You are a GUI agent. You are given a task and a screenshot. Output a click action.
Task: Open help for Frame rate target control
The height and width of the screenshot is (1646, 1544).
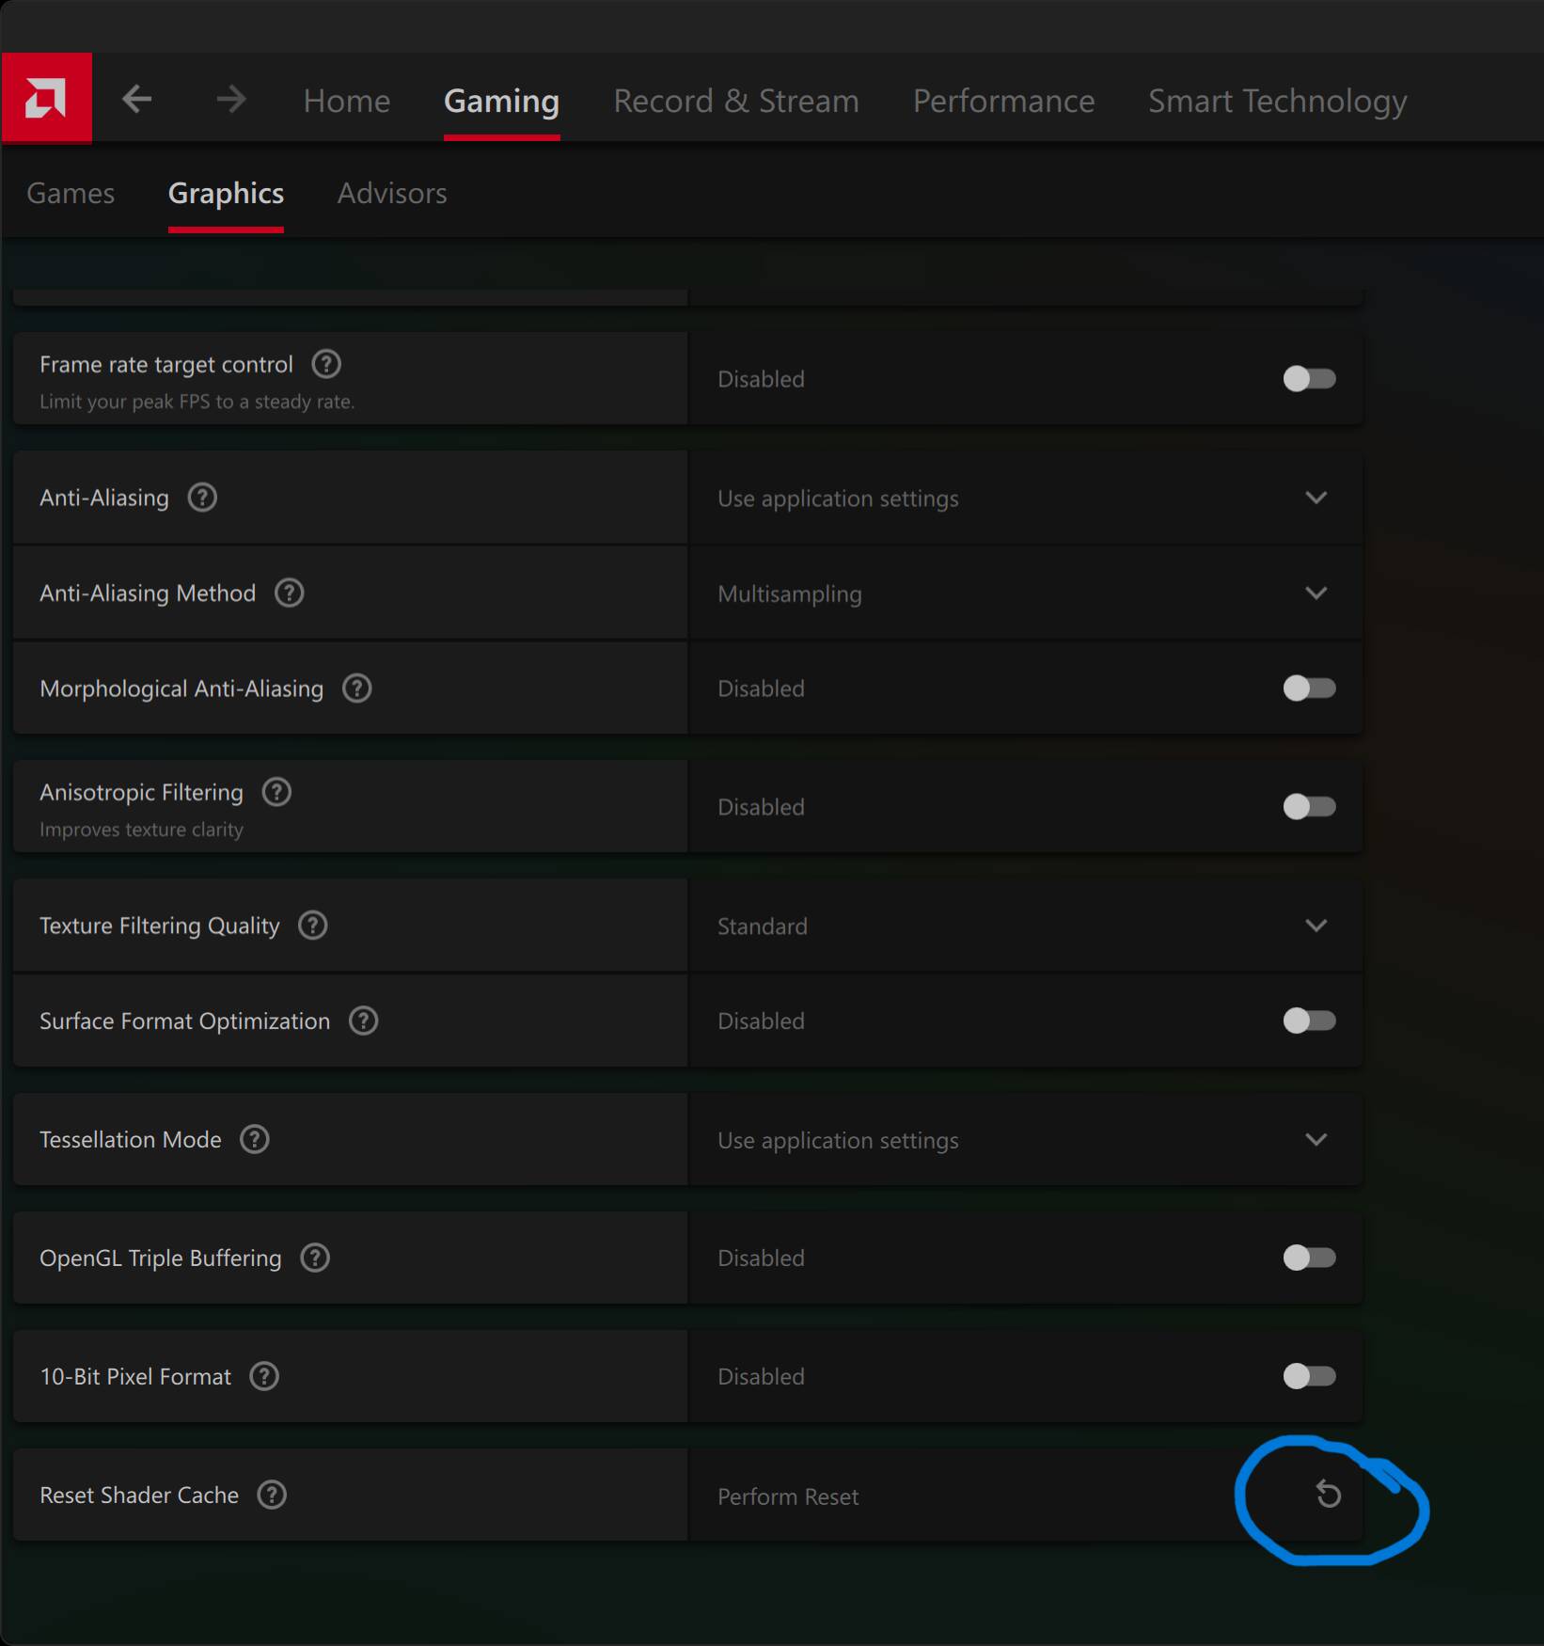coord(326,364)
